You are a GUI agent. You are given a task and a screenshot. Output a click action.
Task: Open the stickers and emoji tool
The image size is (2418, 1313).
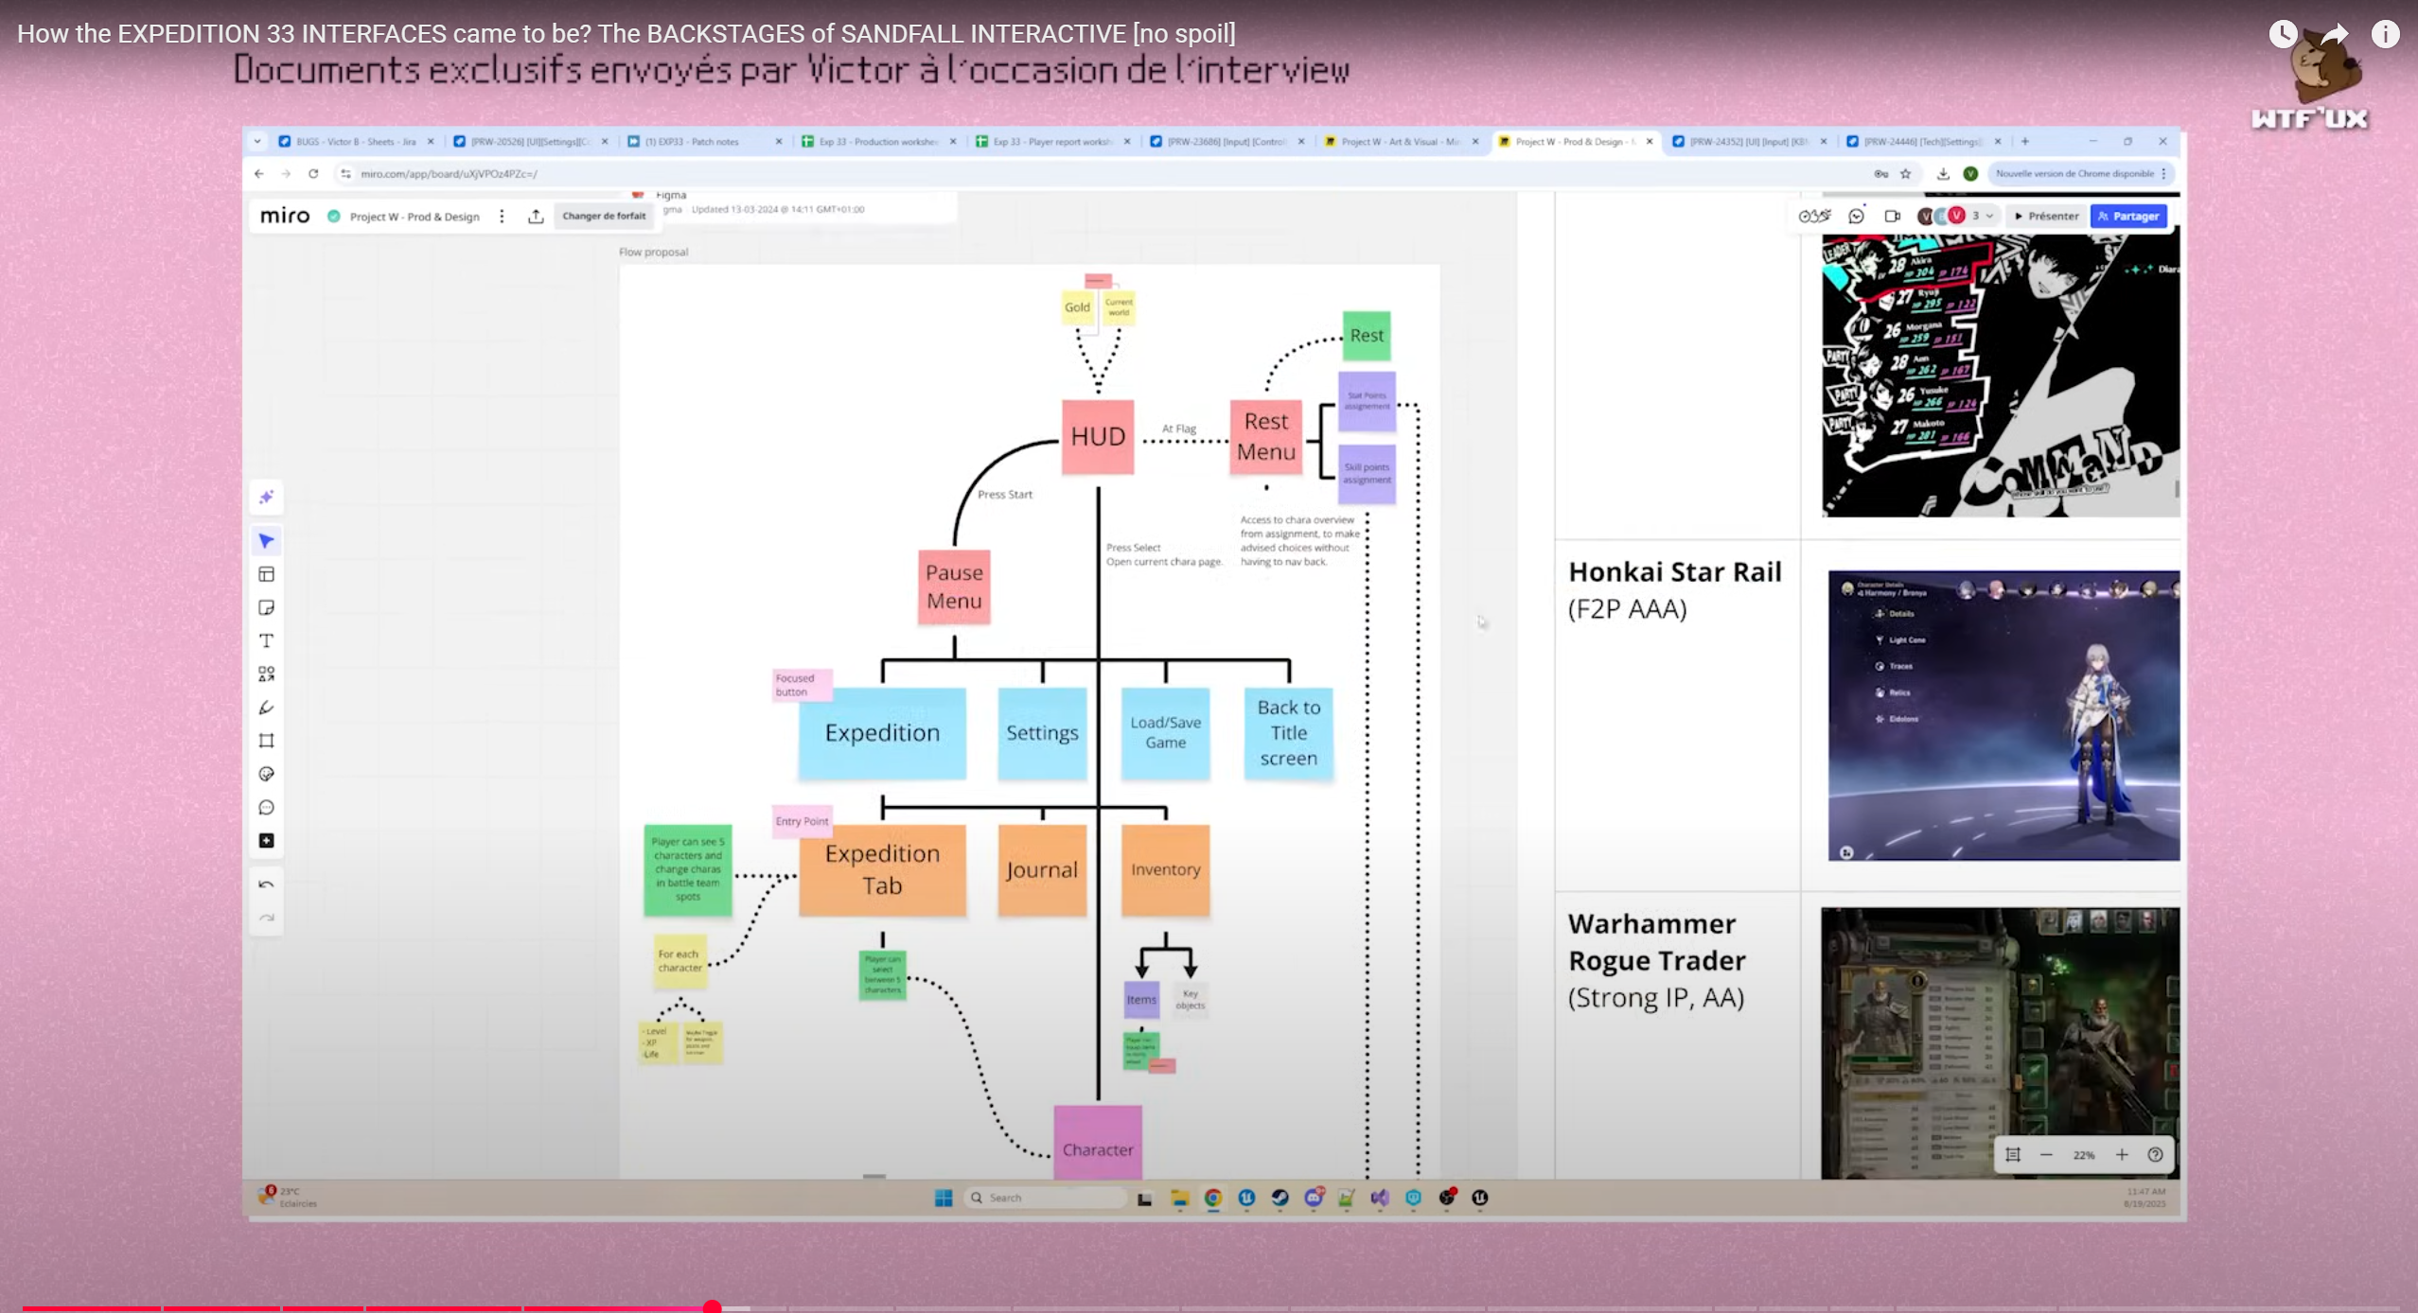click(x=267, y=774)
